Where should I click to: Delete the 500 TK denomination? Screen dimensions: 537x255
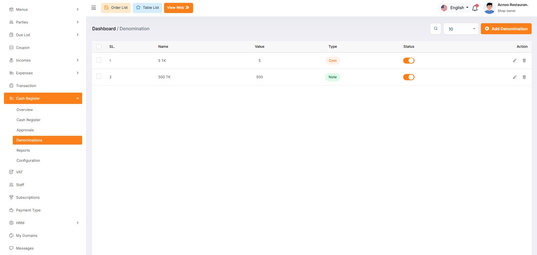(524, 77)
